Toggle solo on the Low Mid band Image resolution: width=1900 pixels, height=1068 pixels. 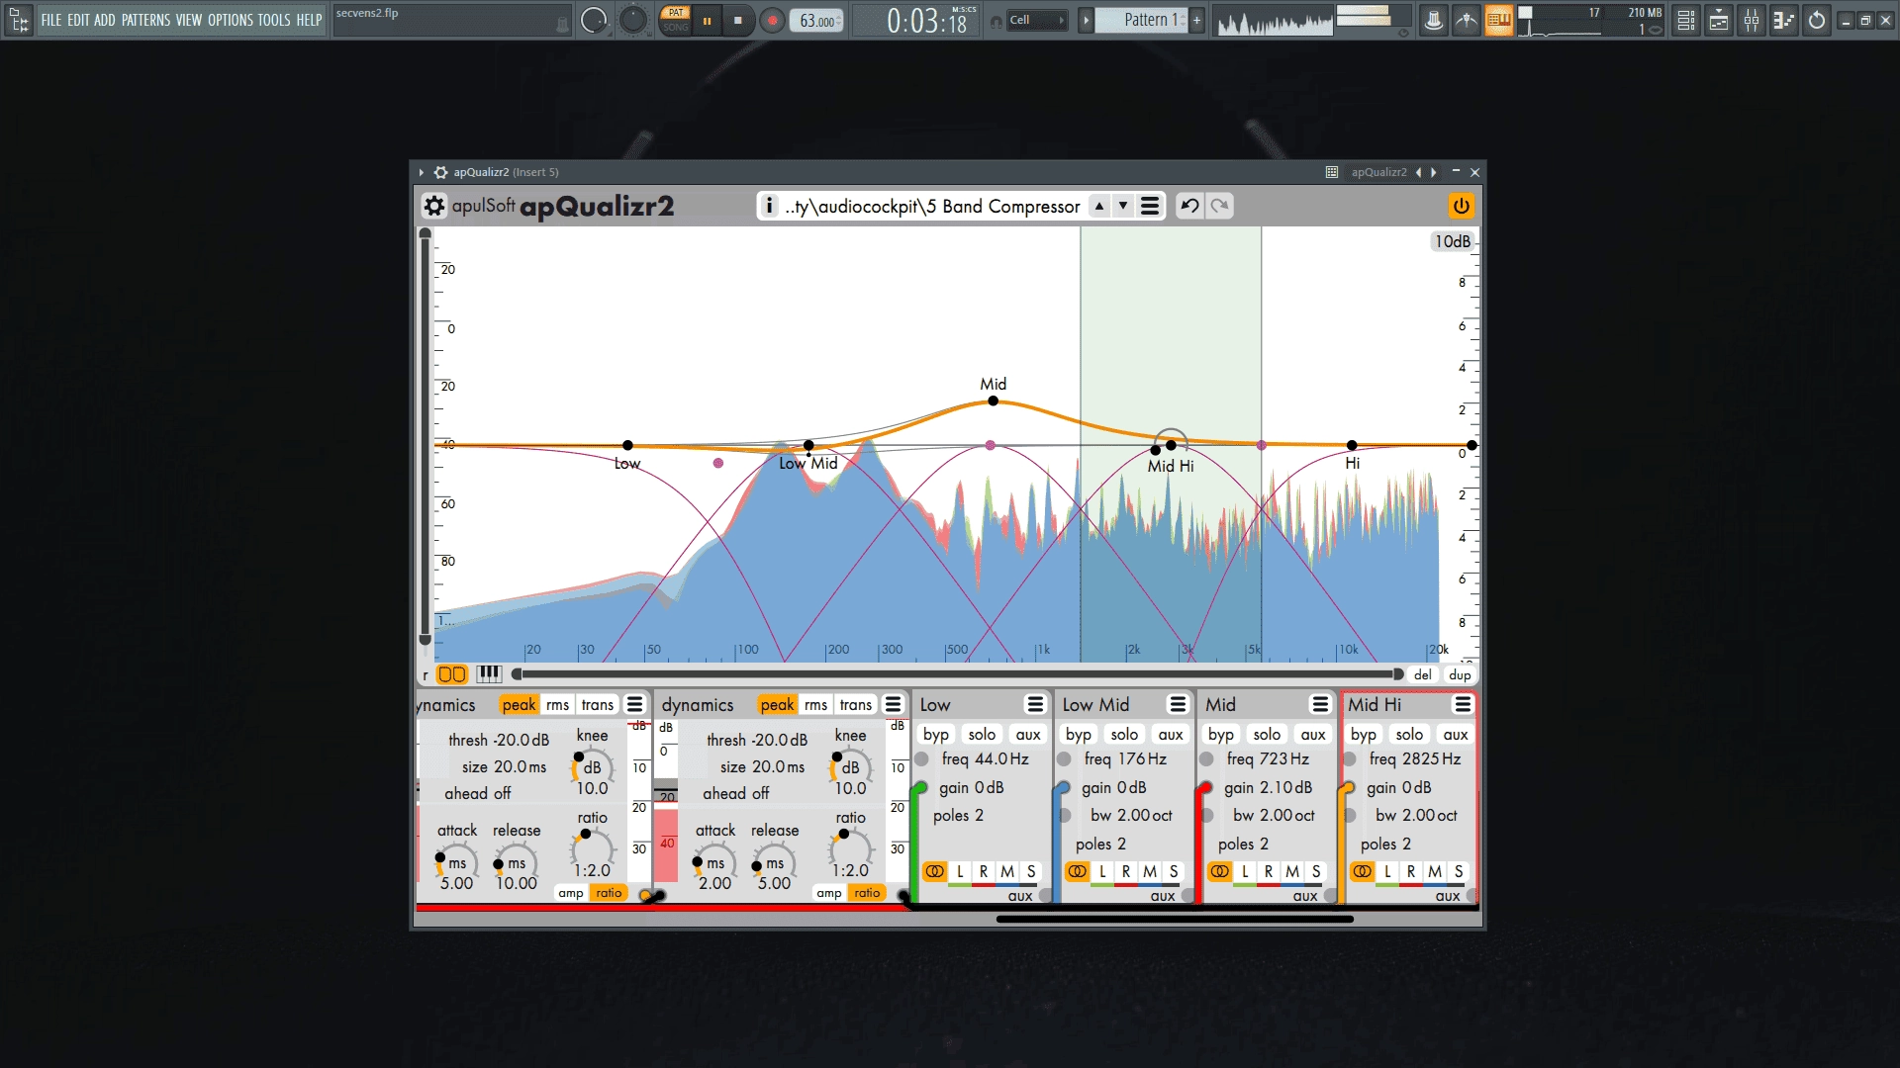pyautogui.click(x=1124, y=734)
